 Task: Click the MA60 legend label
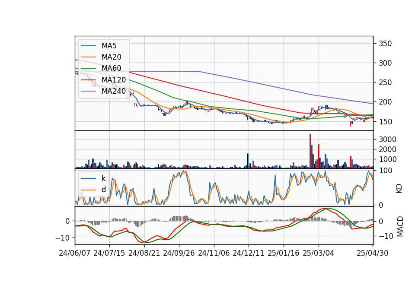click(x=111, y=68)
